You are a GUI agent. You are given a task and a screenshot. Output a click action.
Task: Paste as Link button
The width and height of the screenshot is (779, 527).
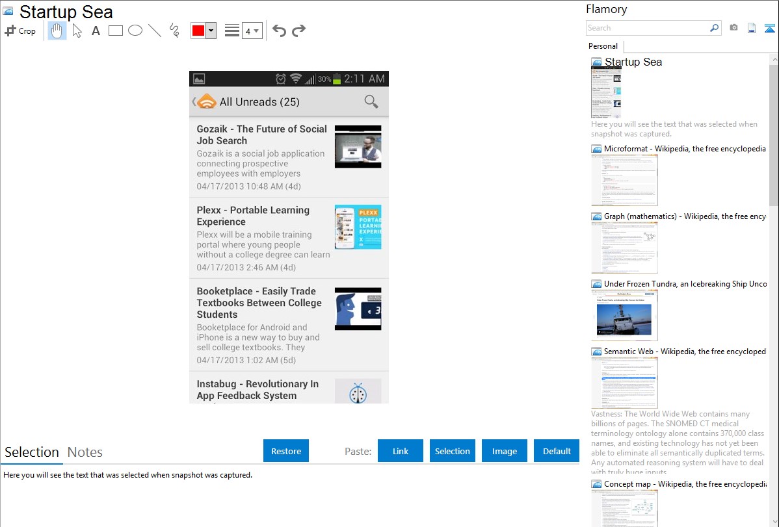401,451
